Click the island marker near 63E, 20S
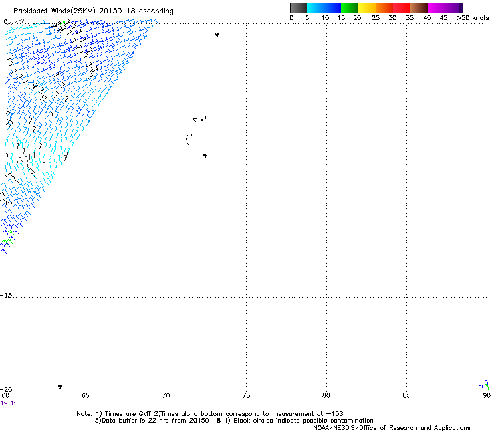 (x=60, y=387)
